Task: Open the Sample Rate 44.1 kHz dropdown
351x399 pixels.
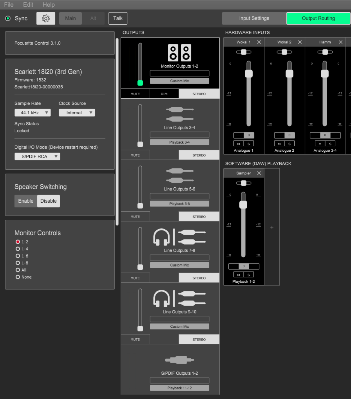Action: click(x=33, y=113)
